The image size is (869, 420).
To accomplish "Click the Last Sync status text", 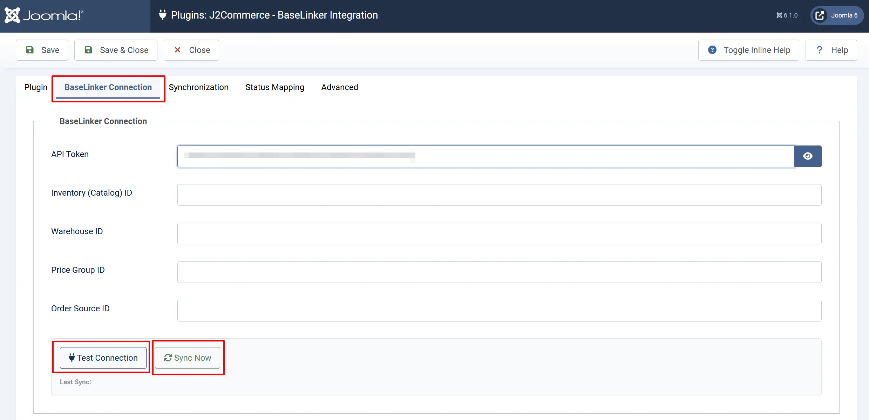I will [x=75, y=382].
